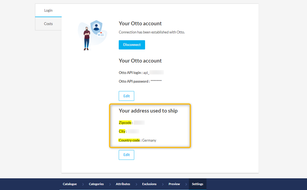
Task: Edit the Otto API credentials
Action: click(x=126, y=96)
